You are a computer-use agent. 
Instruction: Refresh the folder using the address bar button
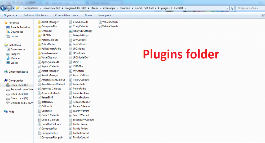coord(232,8)
